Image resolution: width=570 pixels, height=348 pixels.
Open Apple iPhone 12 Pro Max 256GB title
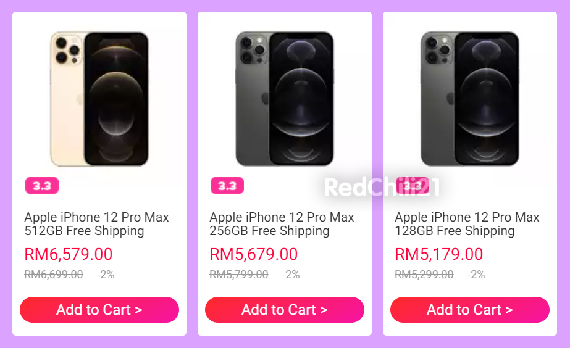282,224
